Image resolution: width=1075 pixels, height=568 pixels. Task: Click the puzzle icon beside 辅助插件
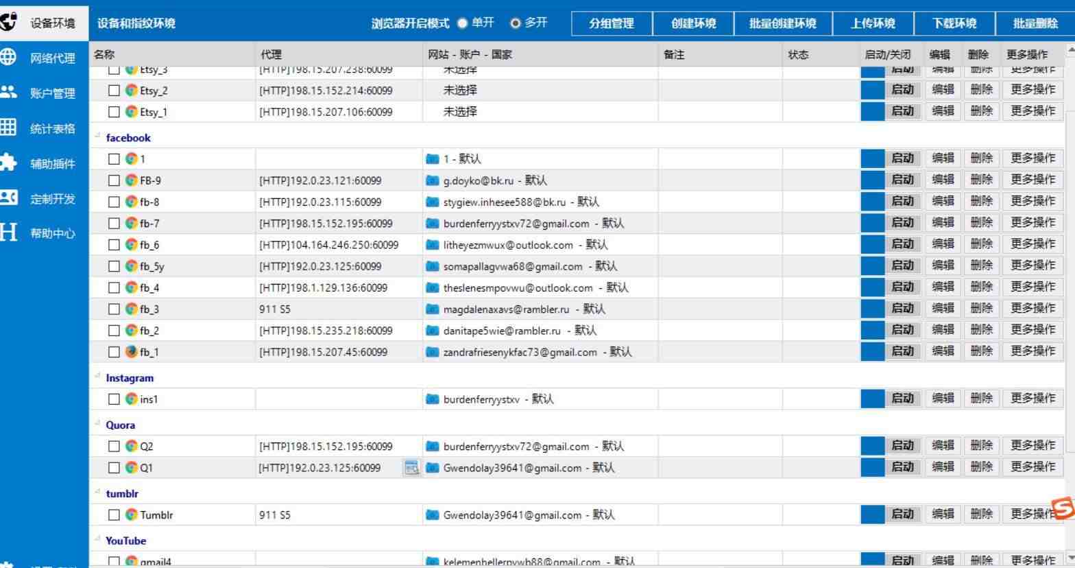click(8, 162)
